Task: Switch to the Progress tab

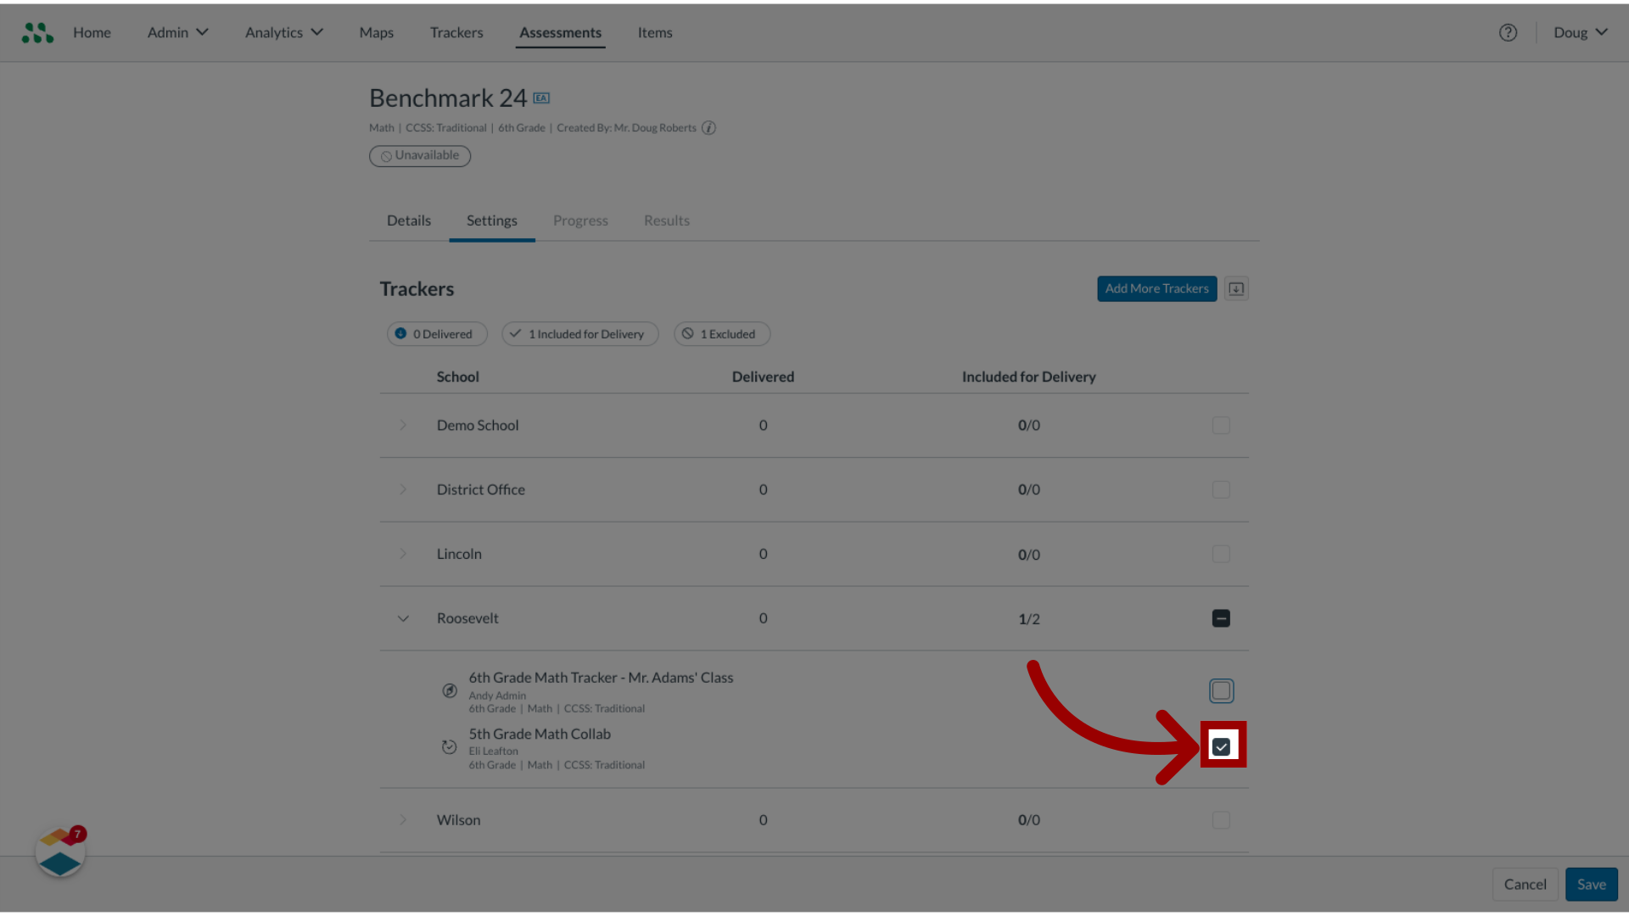Action: point(580,221)
